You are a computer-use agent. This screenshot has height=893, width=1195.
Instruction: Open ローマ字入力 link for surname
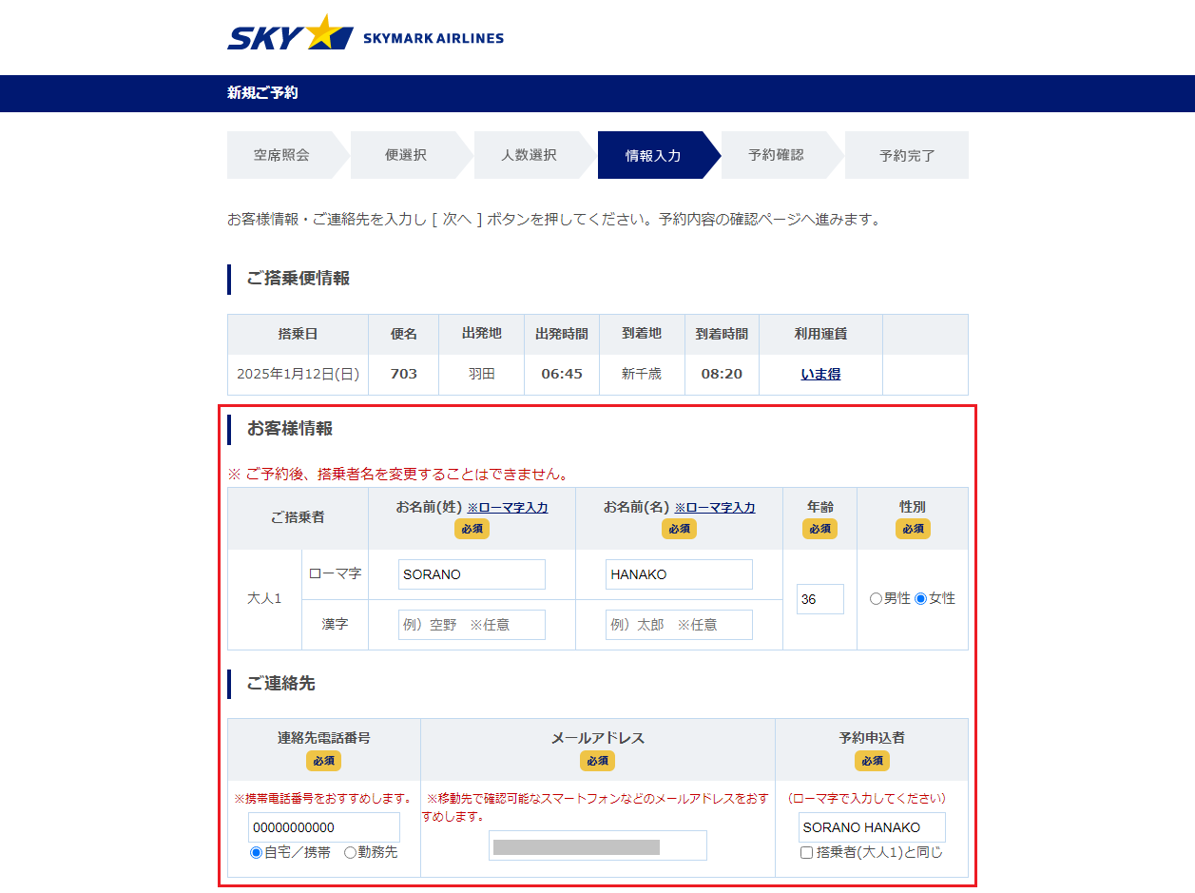[x=508, y=508]
